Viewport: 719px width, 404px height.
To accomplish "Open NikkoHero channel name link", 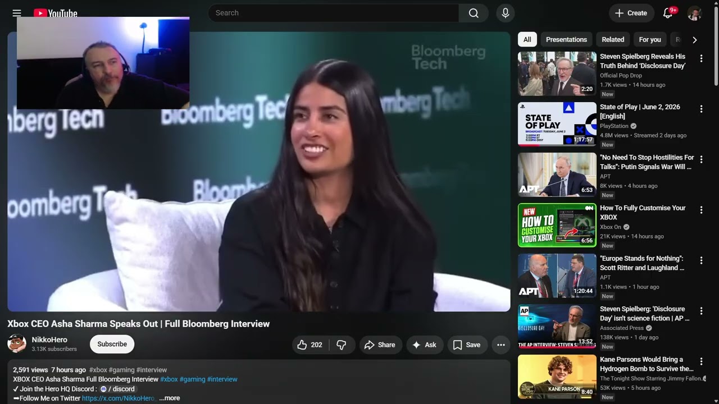I will tap(49, 339).
